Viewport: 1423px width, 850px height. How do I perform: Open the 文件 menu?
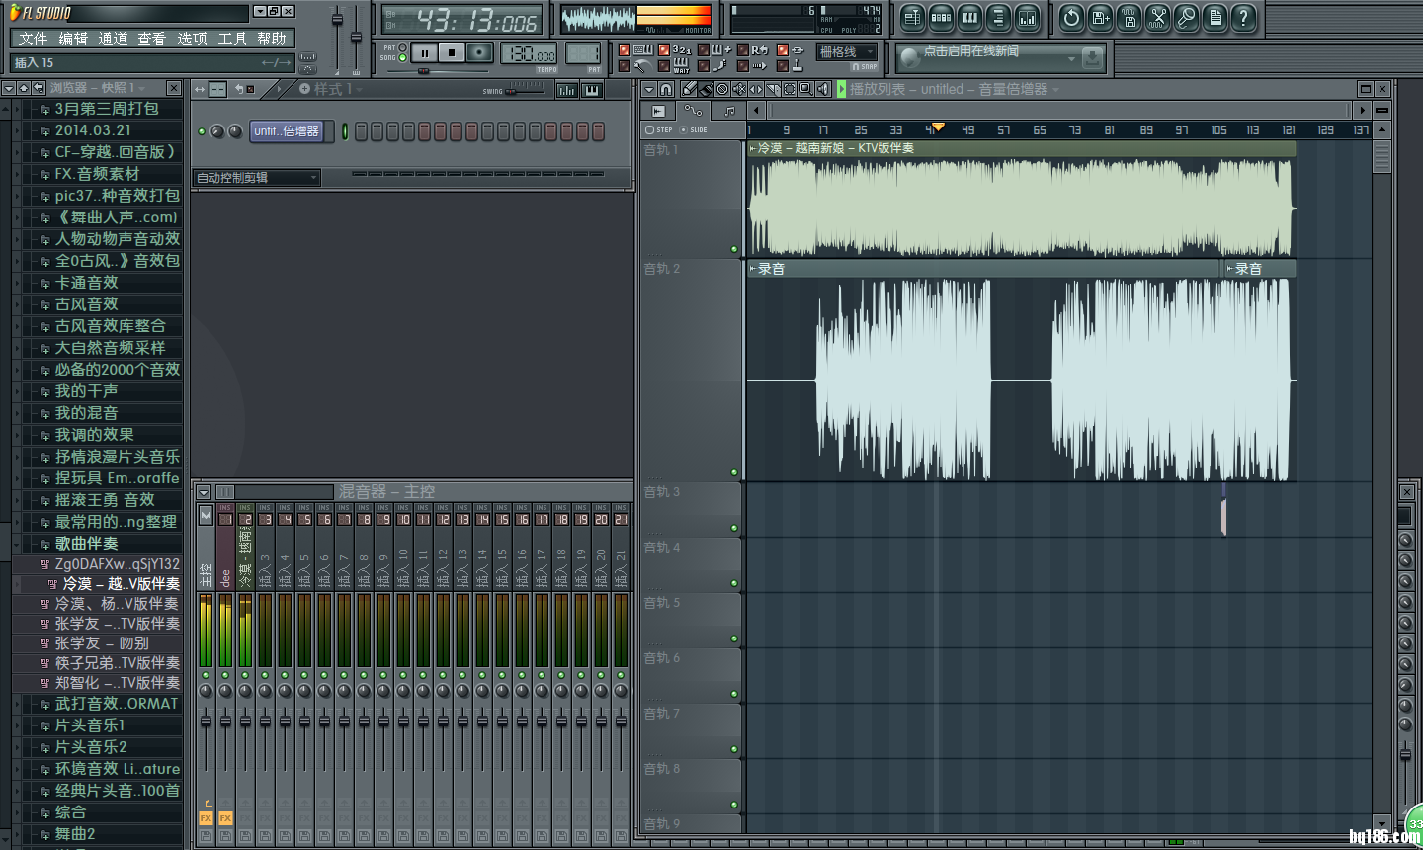(33, 39)
